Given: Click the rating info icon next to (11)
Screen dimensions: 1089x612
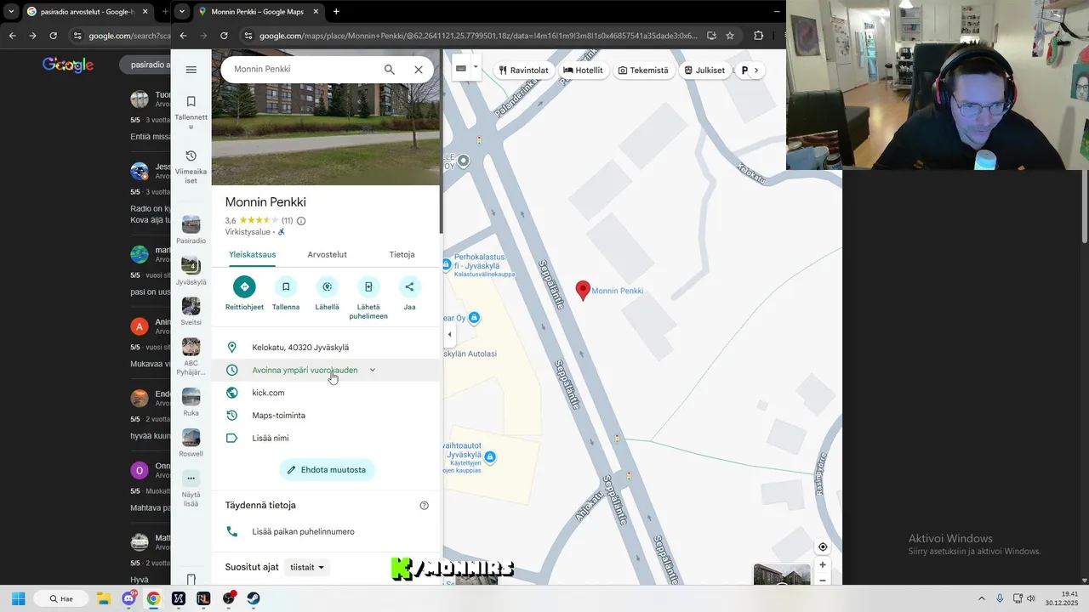Looking at the screenshot, I should tap(301, 221).
